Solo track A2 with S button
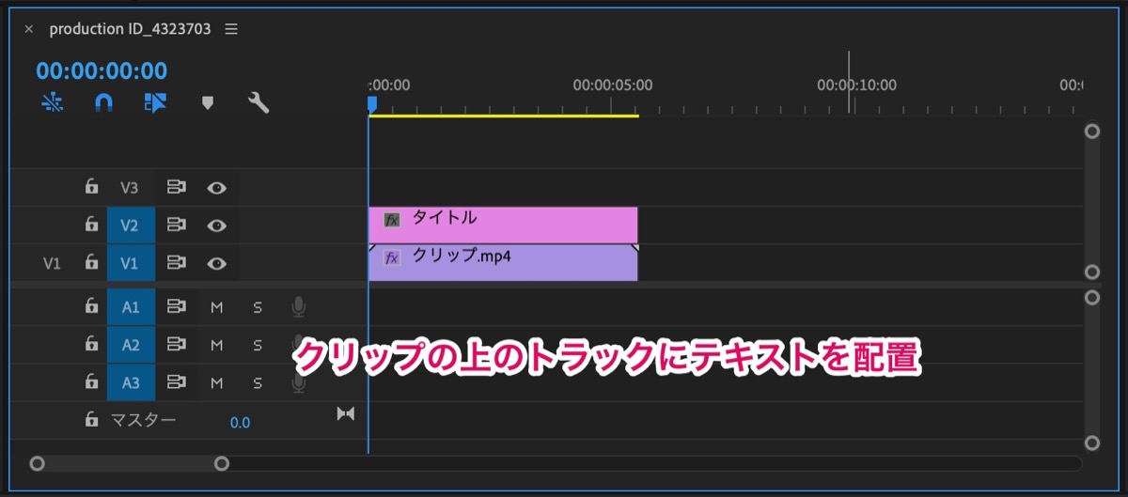1128x497 pixels. pyautogui.click(x=258, y=345)
